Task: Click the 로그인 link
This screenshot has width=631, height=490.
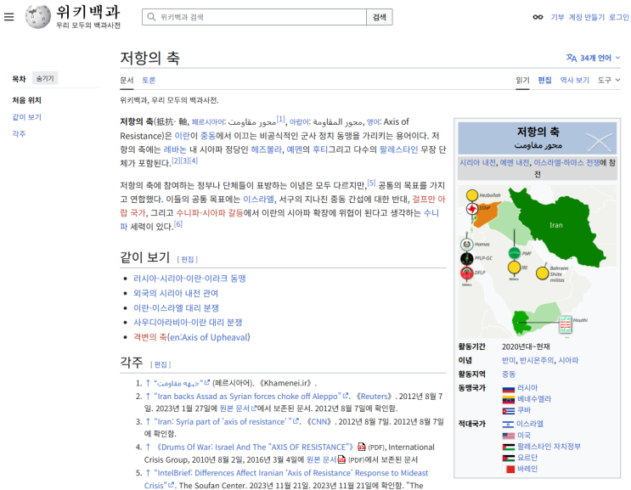Action: point(619,17)
